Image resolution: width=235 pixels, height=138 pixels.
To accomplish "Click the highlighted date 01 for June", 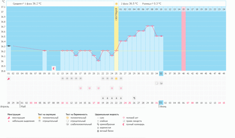I will 161,102.
